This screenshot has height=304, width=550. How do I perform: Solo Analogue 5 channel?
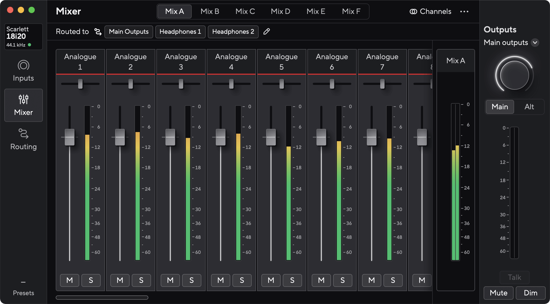(x=292, y=280)
